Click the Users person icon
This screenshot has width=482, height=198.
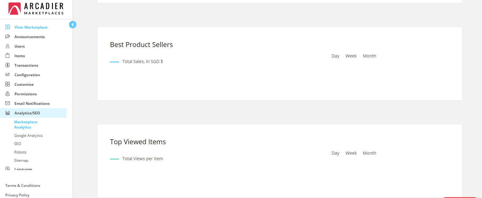coord(8,46)
